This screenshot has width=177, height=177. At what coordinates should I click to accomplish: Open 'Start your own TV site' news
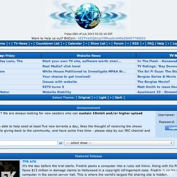pyautogui.click(x=82, y=61)
